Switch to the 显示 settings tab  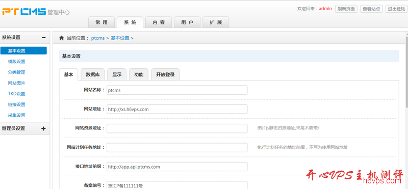point(117,74)
